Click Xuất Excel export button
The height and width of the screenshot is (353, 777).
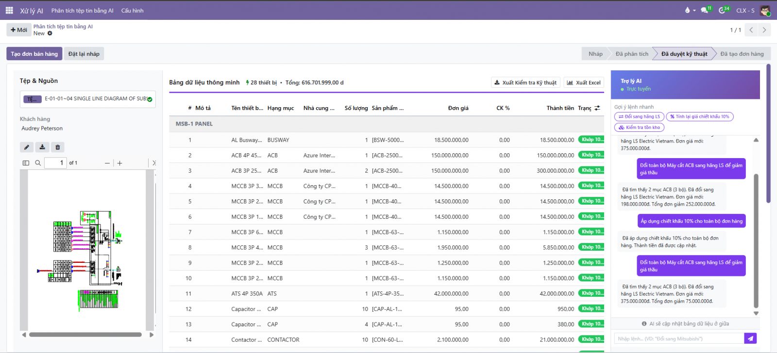[x=584, y=82]
